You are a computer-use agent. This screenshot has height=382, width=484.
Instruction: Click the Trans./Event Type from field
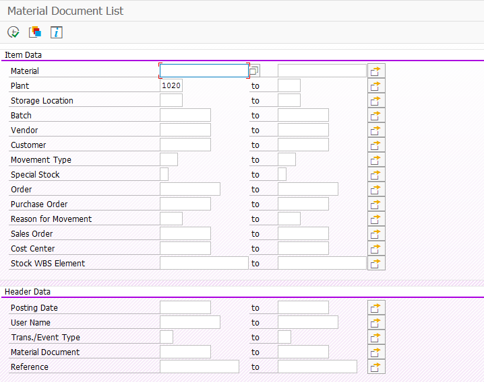click(167, 337)
